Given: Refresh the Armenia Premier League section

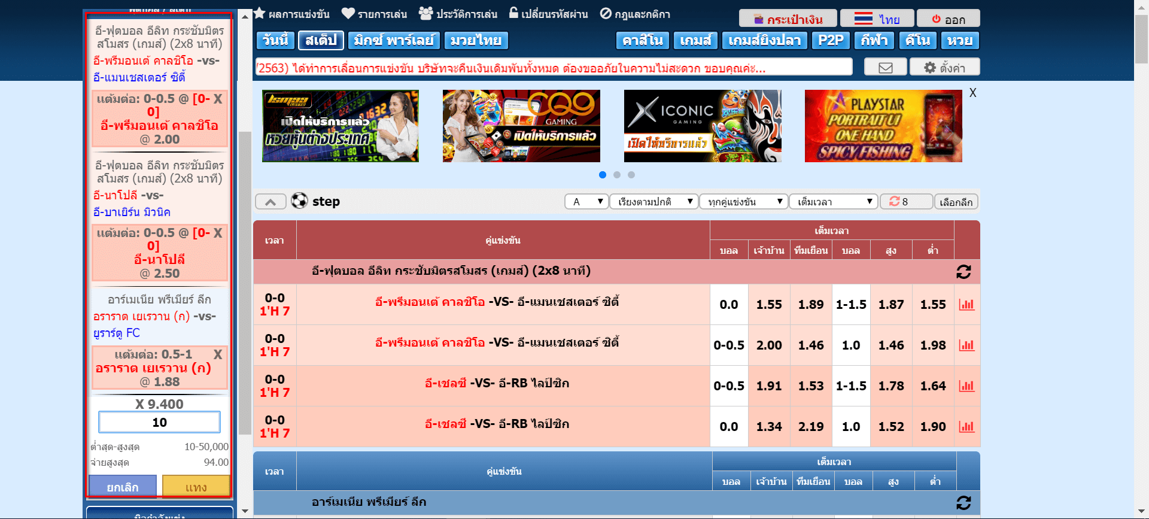Looking at the screenshot, I should coord(963,503).
